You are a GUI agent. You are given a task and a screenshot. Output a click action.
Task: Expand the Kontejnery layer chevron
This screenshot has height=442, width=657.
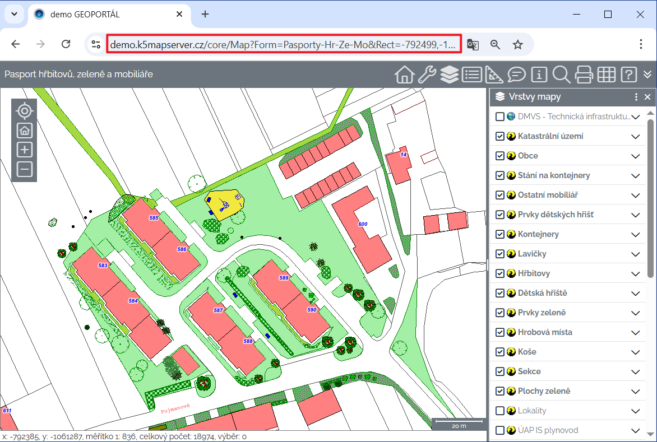point(635,234)
